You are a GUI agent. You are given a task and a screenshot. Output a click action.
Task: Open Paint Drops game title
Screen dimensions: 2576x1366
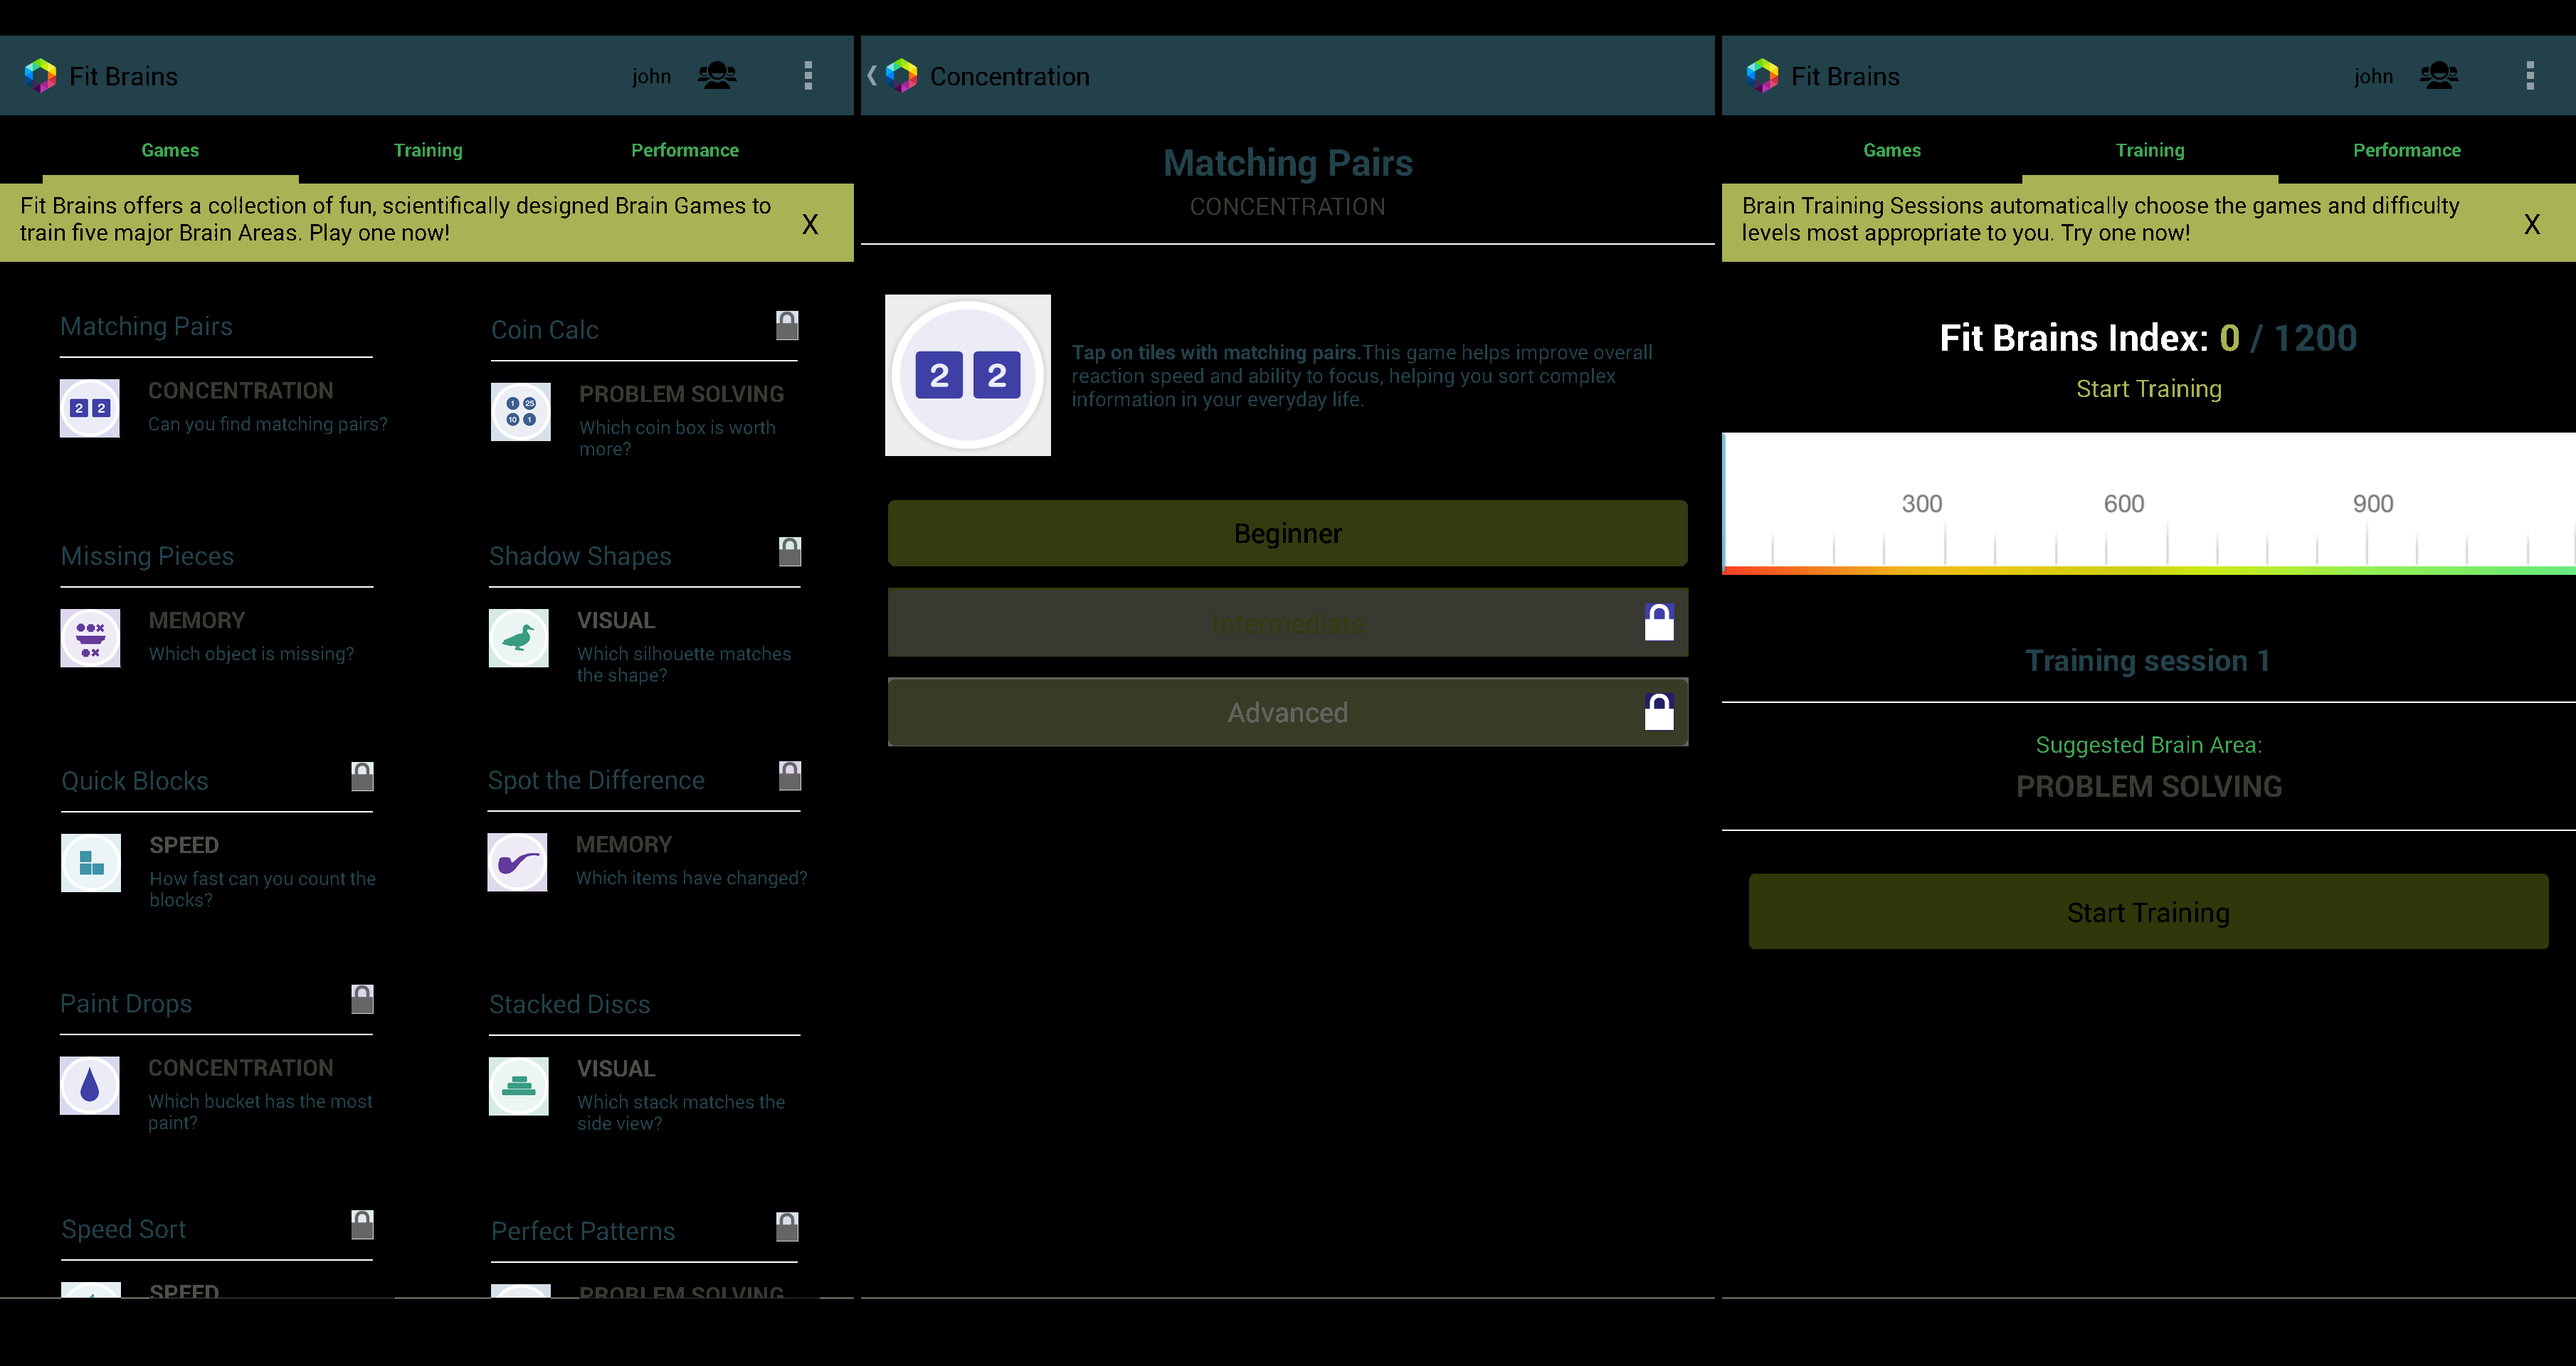126,1004
